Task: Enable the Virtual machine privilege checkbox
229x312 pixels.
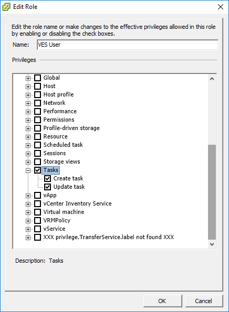Action: point(37,212)
